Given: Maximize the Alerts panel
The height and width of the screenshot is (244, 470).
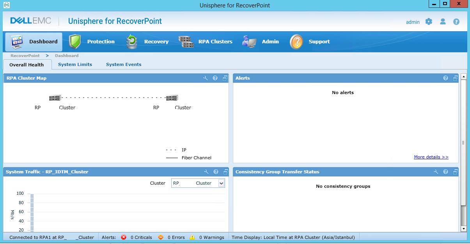Looking at the screenshot, I should pos(455,78).
